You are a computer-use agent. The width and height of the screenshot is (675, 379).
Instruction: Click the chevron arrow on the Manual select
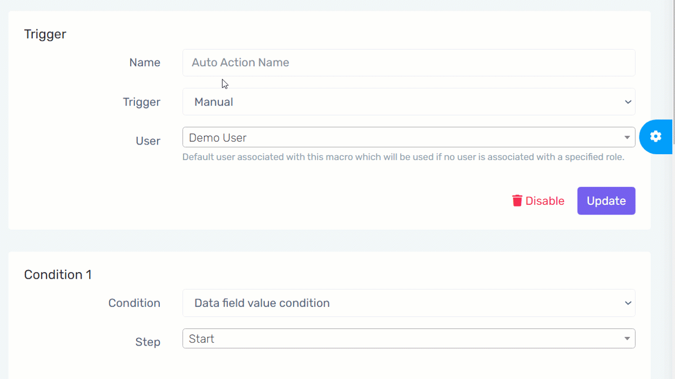pyautogui.click(x=627, y=102)
